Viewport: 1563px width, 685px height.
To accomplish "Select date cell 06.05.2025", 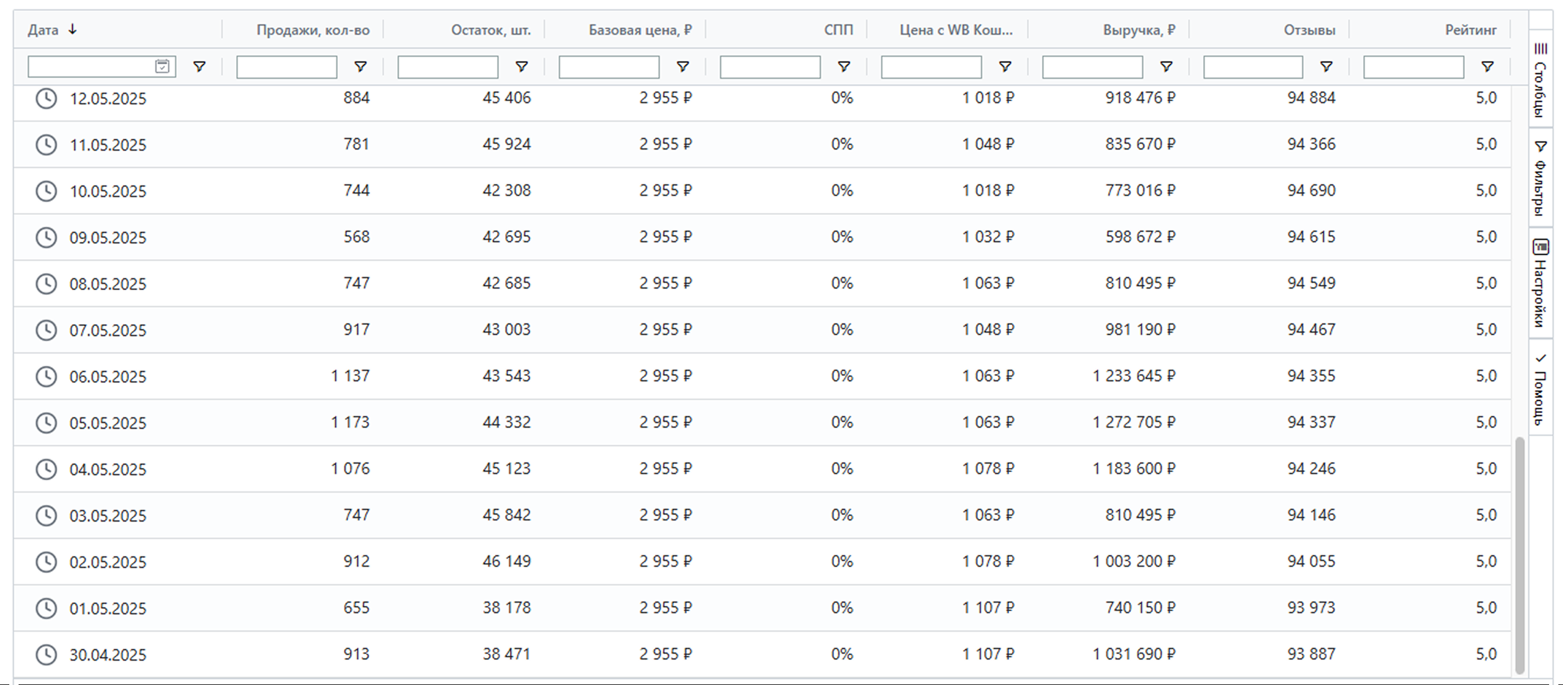I will click(107, 377).
